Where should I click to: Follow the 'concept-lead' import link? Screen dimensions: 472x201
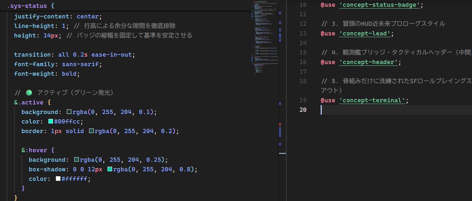[x=365, y=33]
